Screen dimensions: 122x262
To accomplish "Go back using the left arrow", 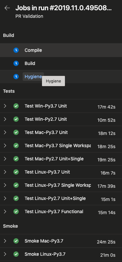I will pos(7,8).
